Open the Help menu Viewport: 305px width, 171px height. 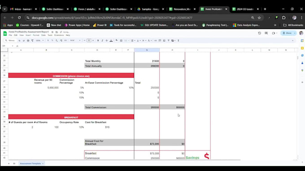click(x=68, y=35)
